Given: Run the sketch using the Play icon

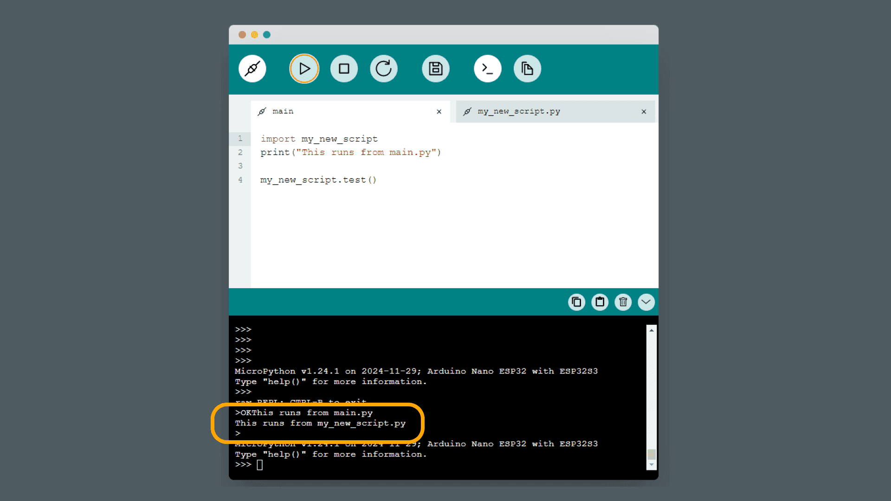Looking at the screenshot, I should tap(304, 68).
